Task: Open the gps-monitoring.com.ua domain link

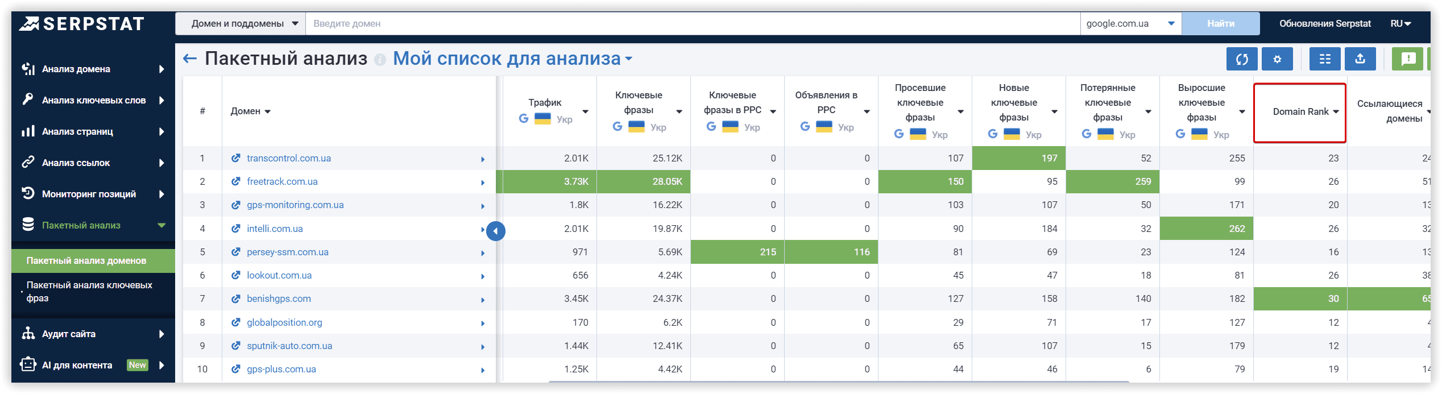Action: tap(295, 205)
